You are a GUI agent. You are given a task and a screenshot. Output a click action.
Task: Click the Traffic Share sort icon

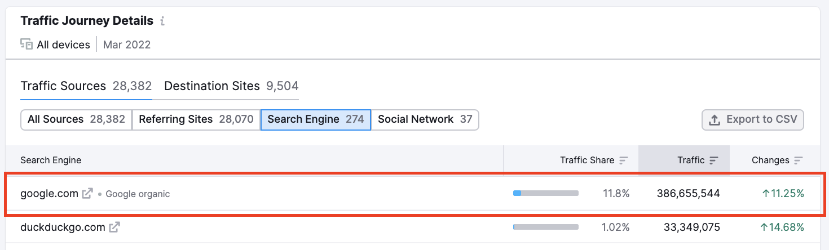point(623,160)
